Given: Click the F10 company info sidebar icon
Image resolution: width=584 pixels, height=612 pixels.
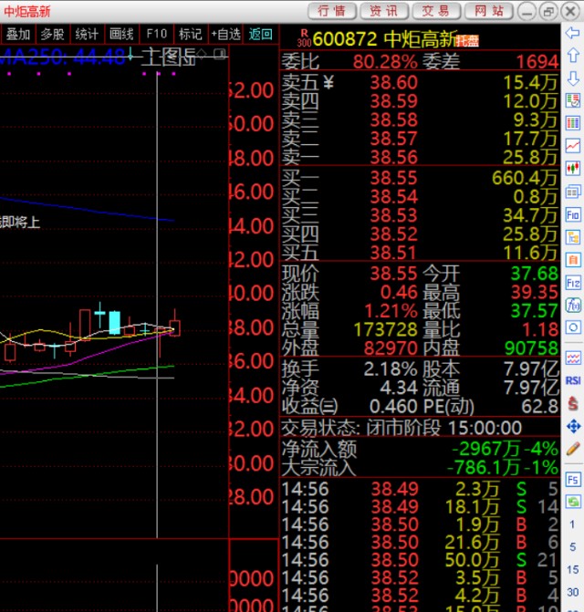Looking at the screenshot, I should 573,214.
